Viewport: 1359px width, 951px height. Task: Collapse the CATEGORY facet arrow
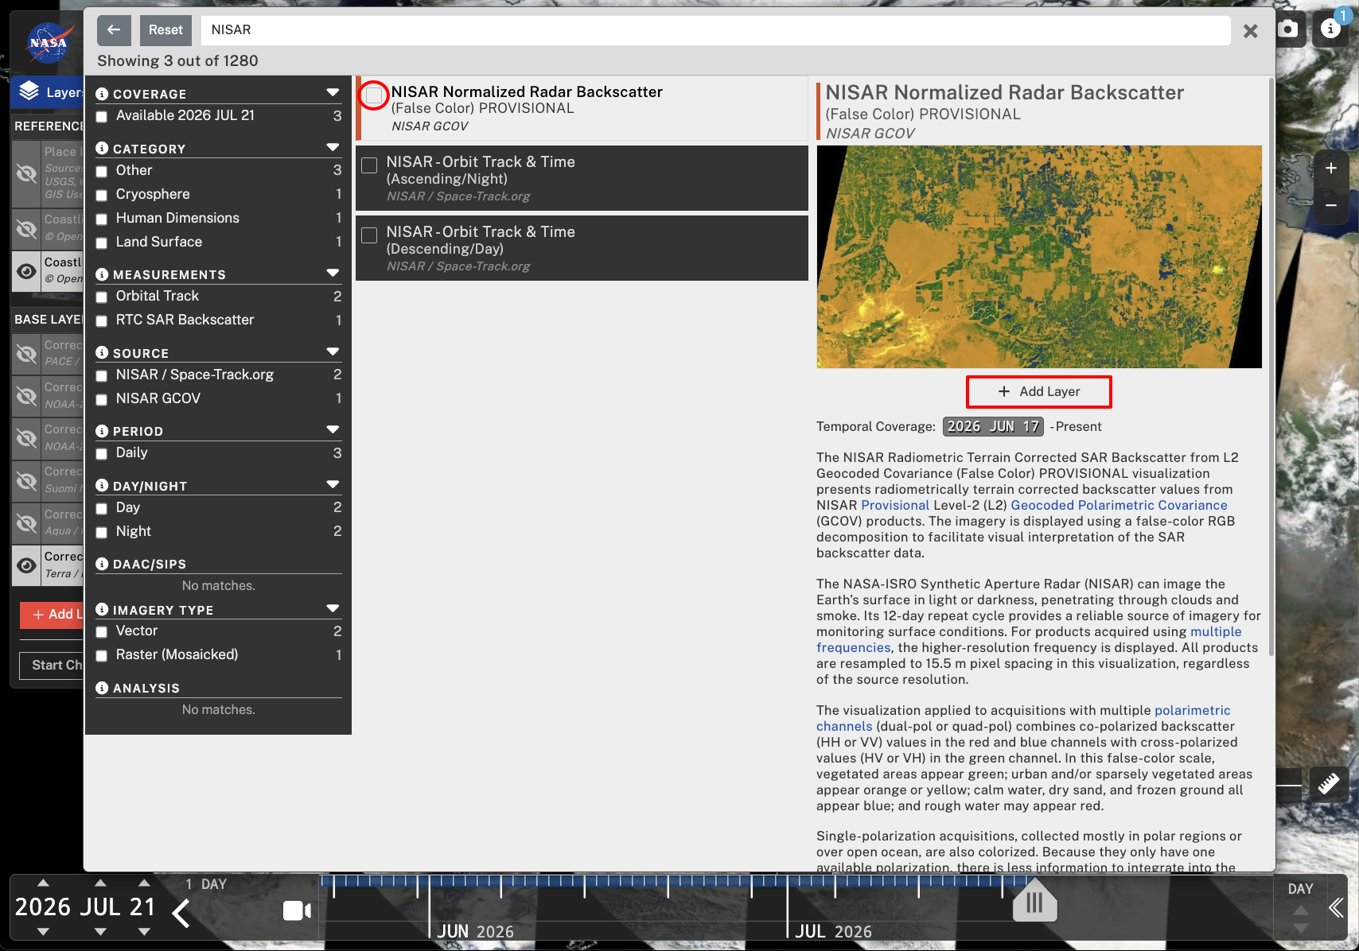(333, 148)
